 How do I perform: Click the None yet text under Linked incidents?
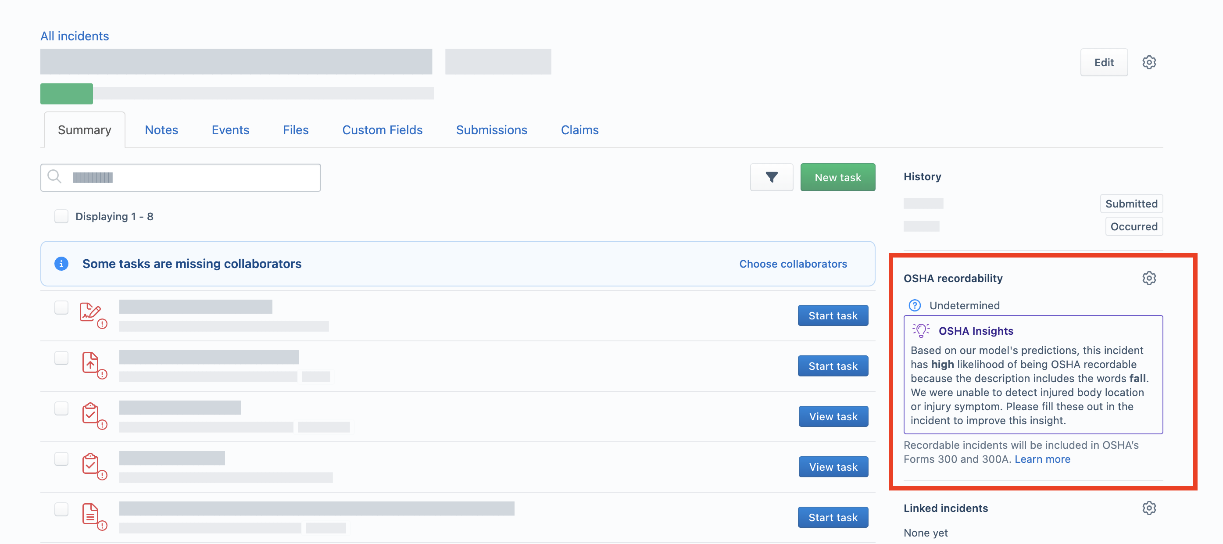[925, 533]
